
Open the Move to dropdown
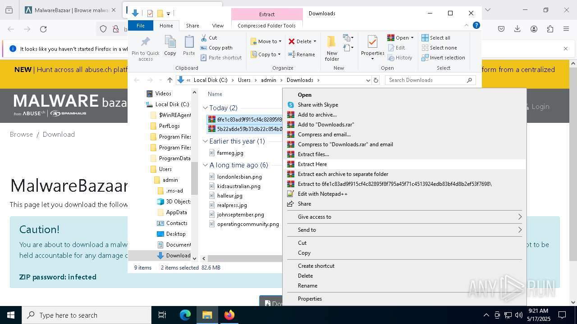266,41
